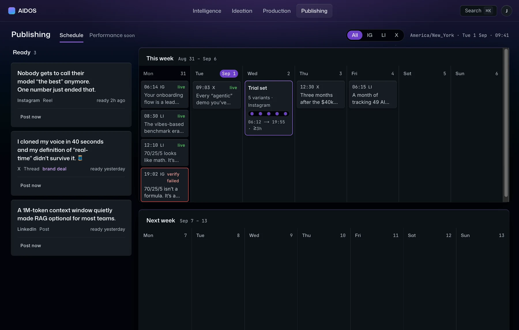
Task: Filter schedule by X
Action: coord(396,35)
